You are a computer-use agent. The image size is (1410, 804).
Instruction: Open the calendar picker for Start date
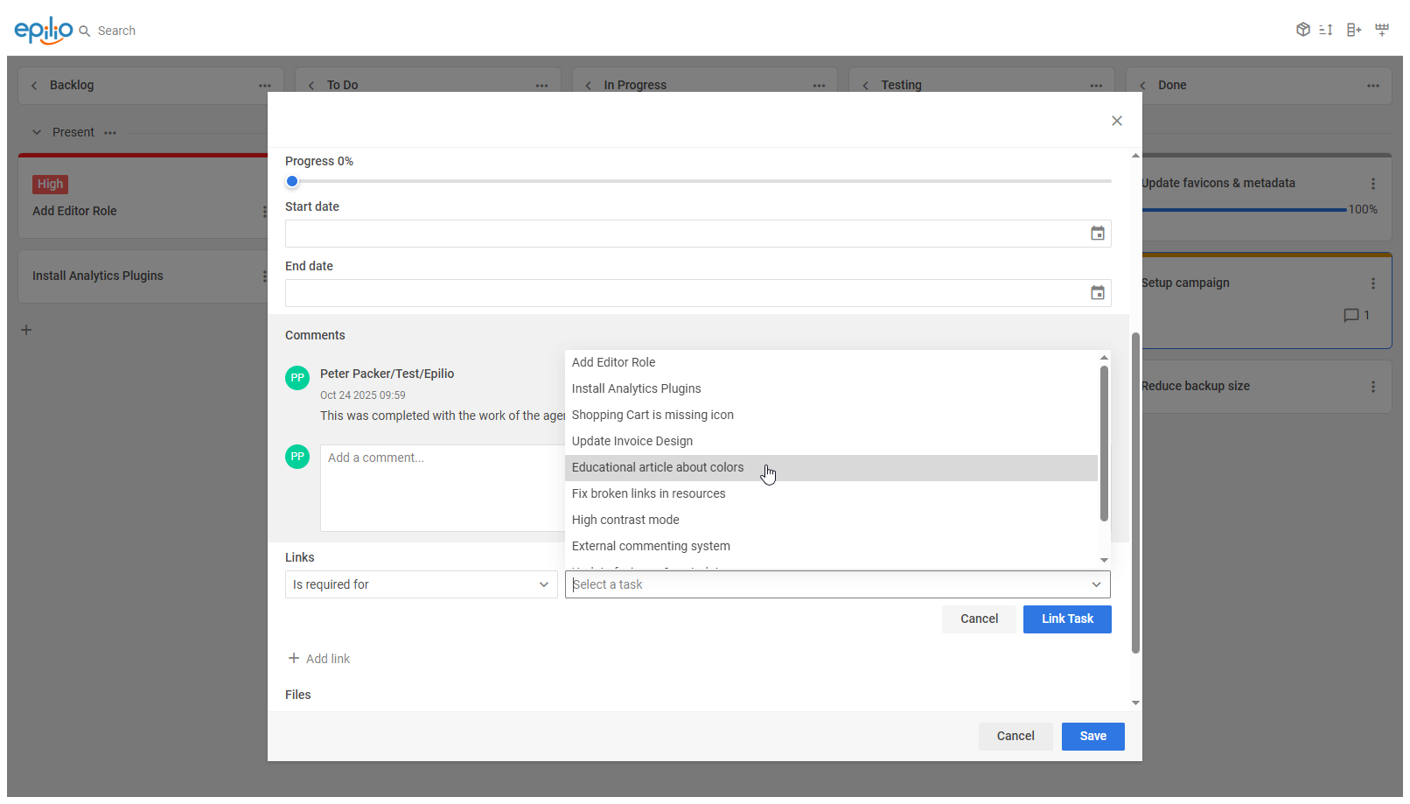1097,233
